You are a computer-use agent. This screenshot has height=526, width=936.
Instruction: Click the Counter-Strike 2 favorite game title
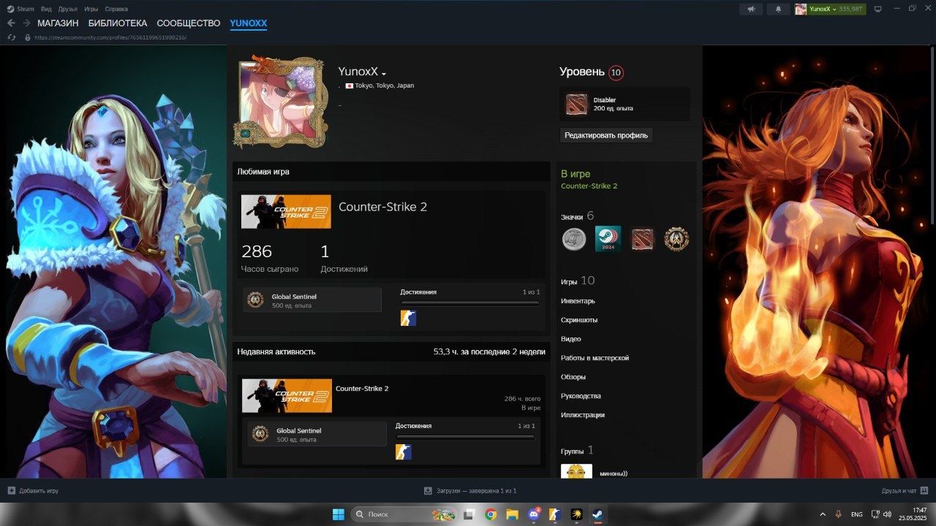coord(382,207)
